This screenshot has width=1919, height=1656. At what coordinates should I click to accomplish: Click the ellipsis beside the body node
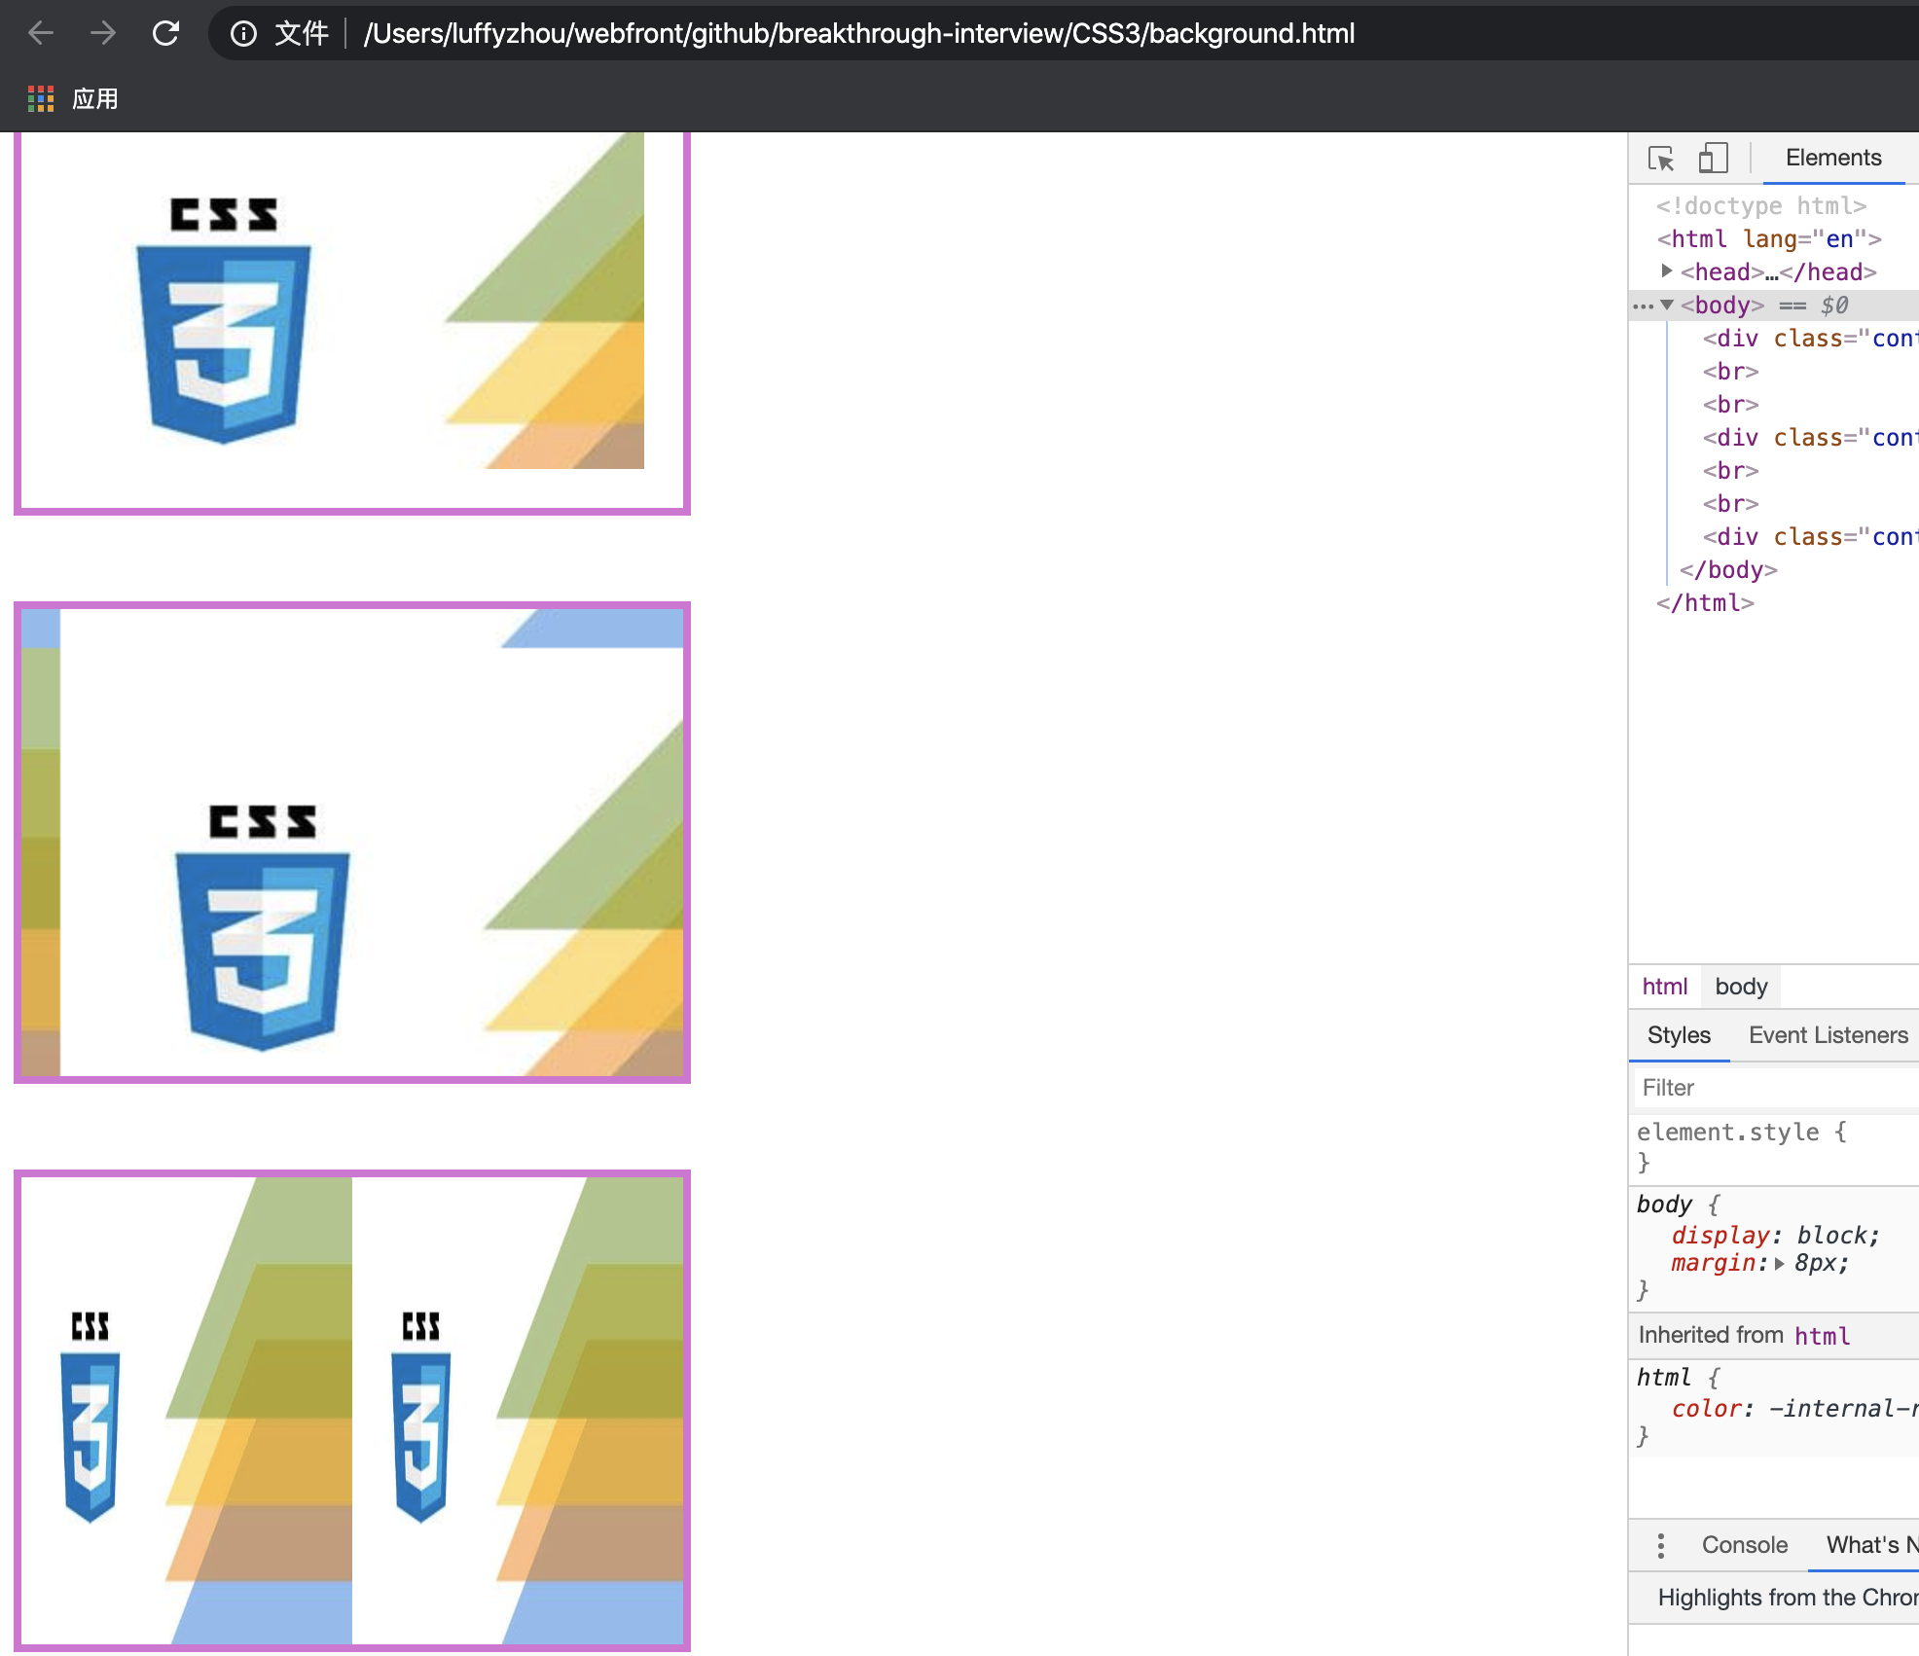tap(1644, 306)
